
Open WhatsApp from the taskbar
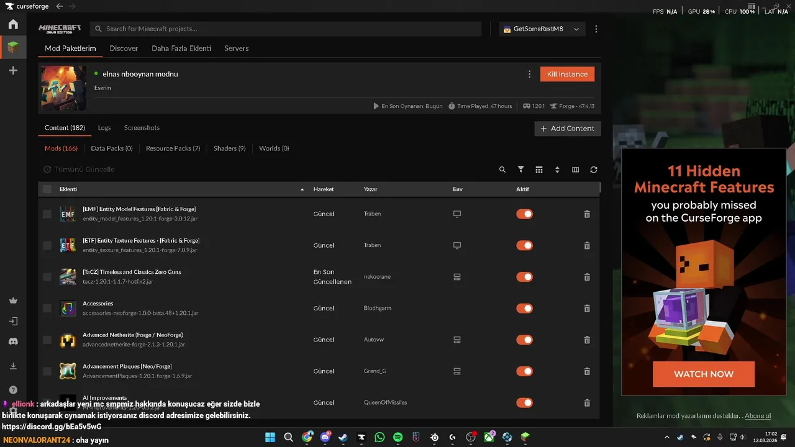pyautogui.click(x=379, y=437)
